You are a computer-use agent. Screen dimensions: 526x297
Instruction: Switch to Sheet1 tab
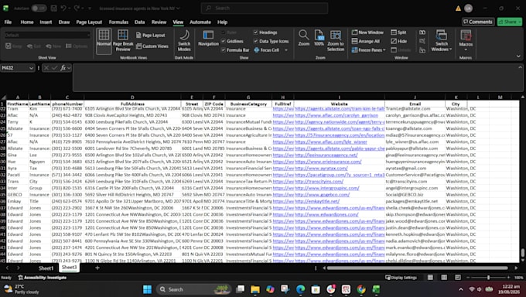[x=46, y=268]
